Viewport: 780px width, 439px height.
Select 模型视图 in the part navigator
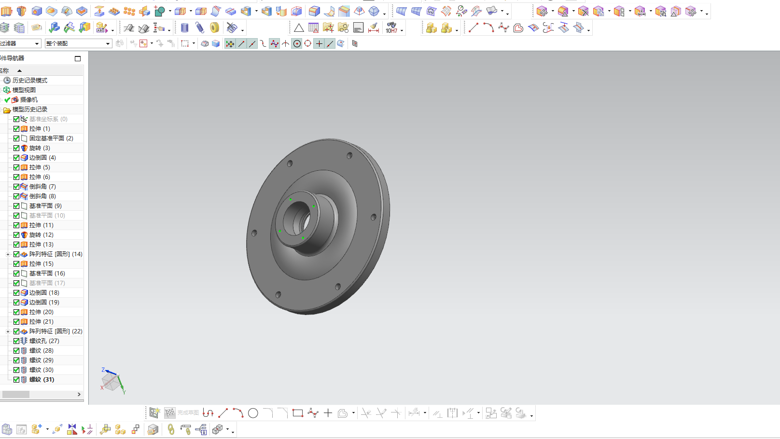[24, 90]
